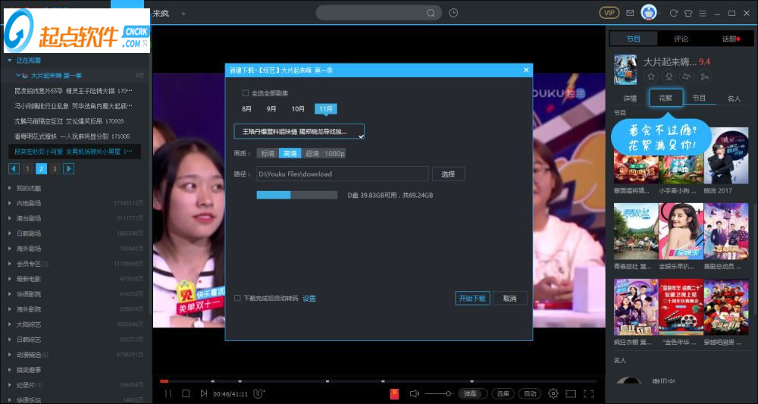Enable 下载完成后自动转码 checkbox

click(237, 298)
